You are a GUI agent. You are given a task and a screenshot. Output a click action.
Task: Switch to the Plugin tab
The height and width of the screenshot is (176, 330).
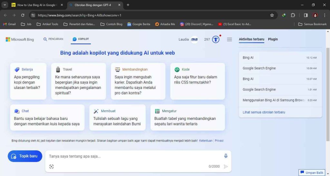[x=273, y=39]
